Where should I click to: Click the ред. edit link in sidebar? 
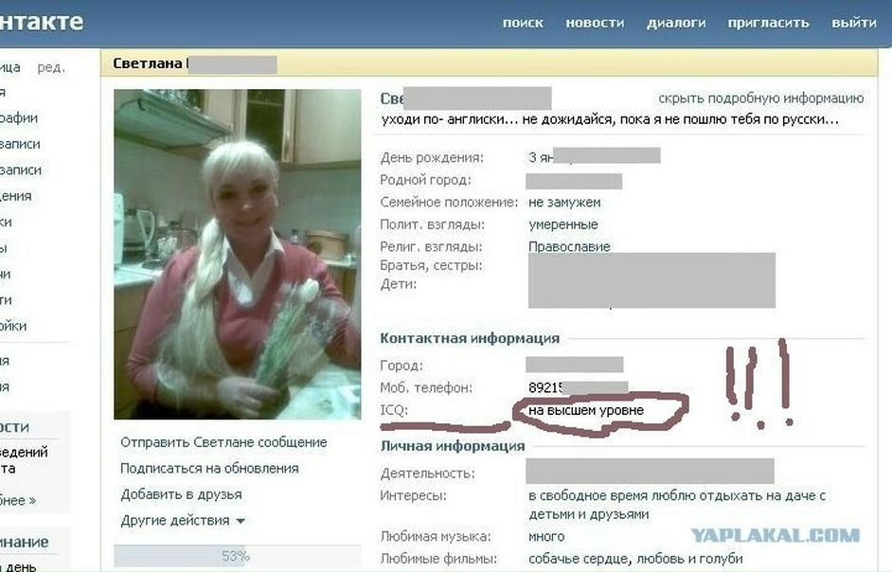click(x=51, y=67)
